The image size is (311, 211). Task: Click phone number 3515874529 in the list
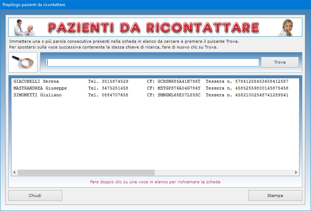115,82
